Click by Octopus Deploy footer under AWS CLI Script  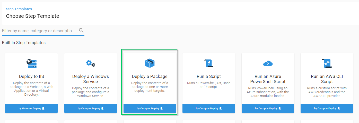click(327, 109)
